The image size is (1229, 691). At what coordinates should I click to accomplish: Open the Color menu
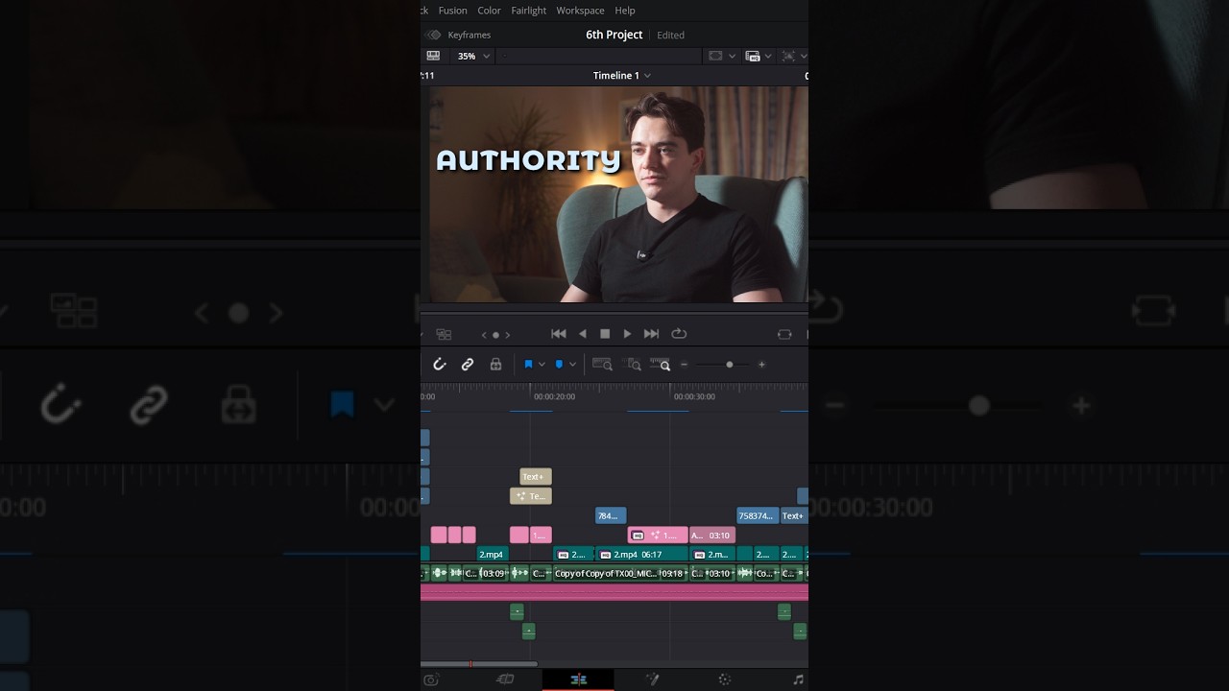tap(489, 11)
